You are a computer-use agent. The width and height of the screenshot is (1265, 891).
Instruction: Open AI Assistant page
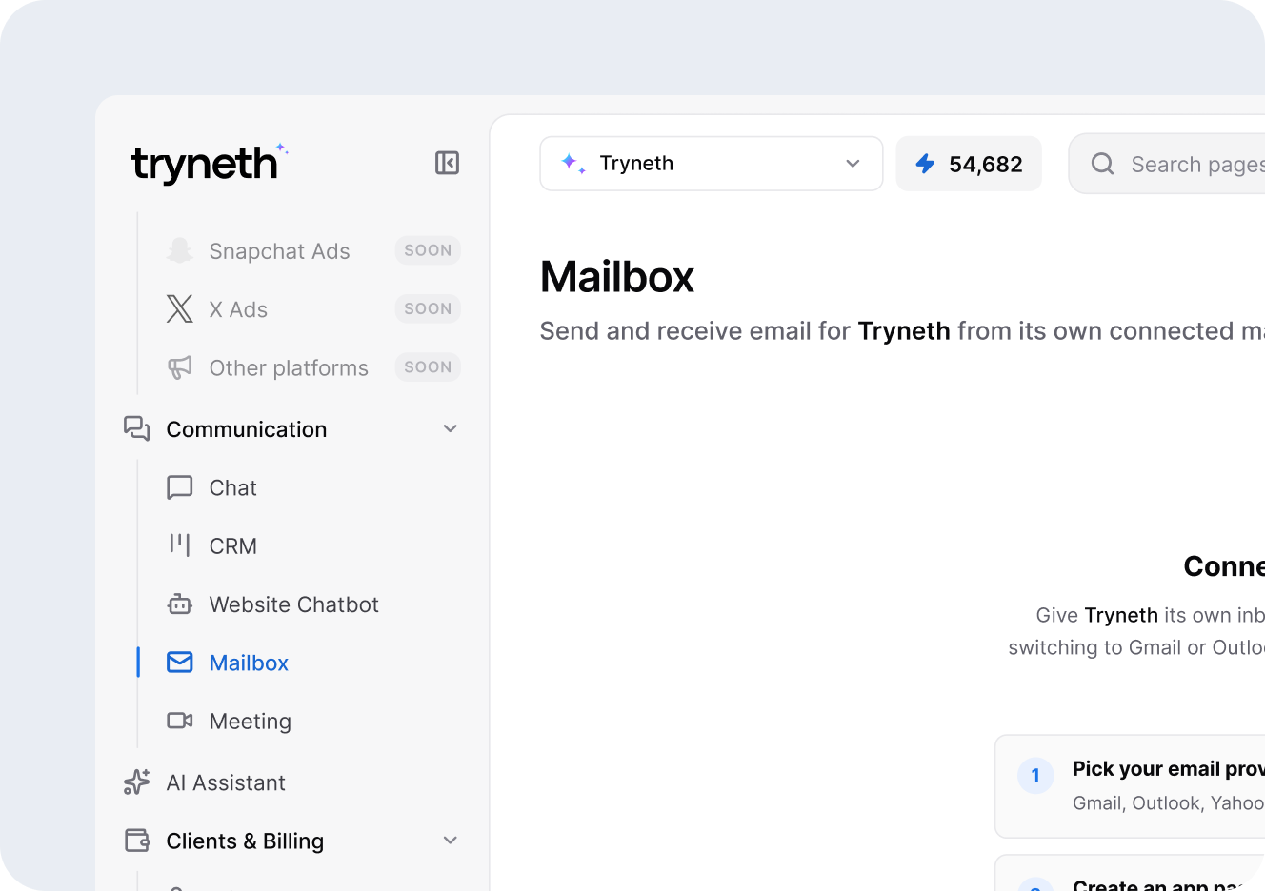point(292,782)
